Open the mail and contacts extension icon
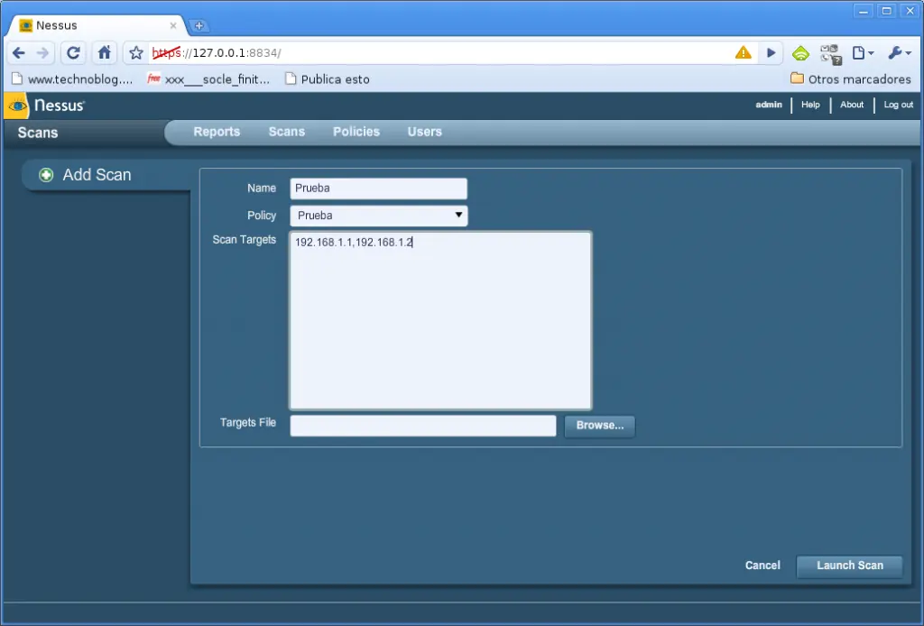 [831, 54]
